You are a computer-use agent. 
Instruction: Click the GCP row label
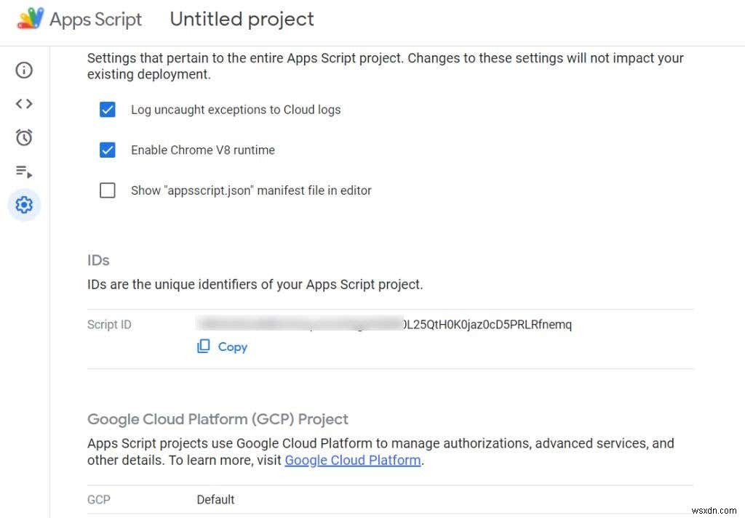pos(99,500)
